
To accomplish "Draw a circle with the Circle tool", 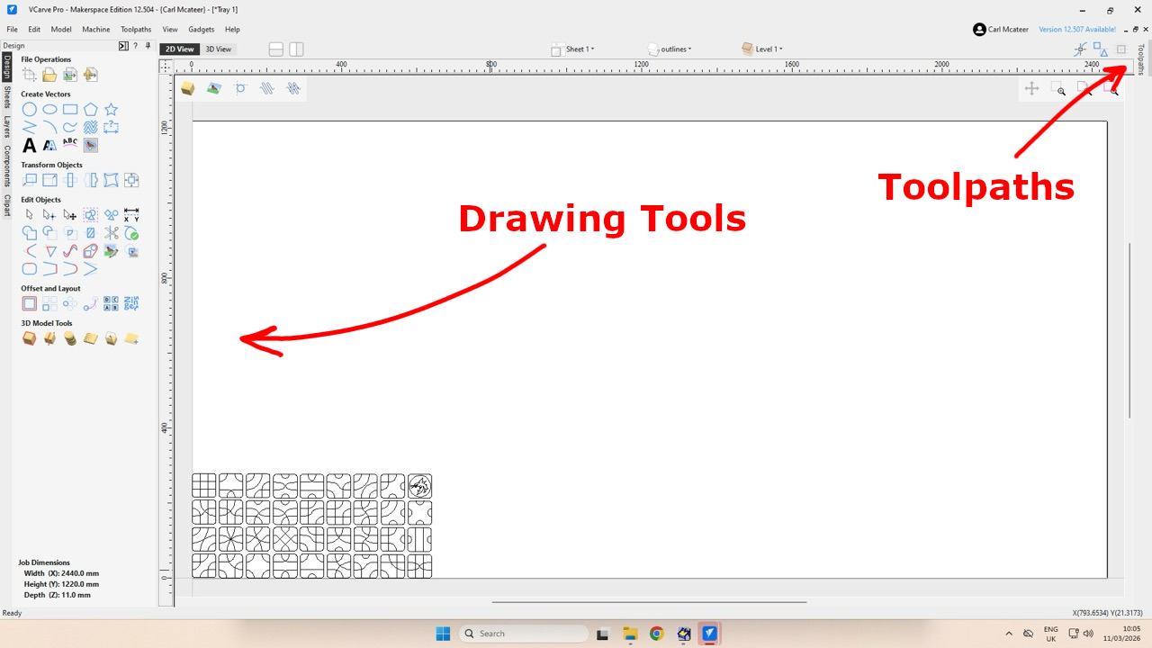I will point(30,110).
